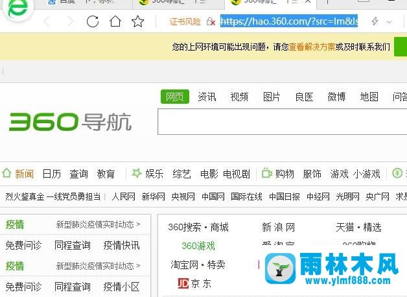This screenshot has height=297, width=407.
Task: Open the 疫情快讯 link
Action: point(121,245)
